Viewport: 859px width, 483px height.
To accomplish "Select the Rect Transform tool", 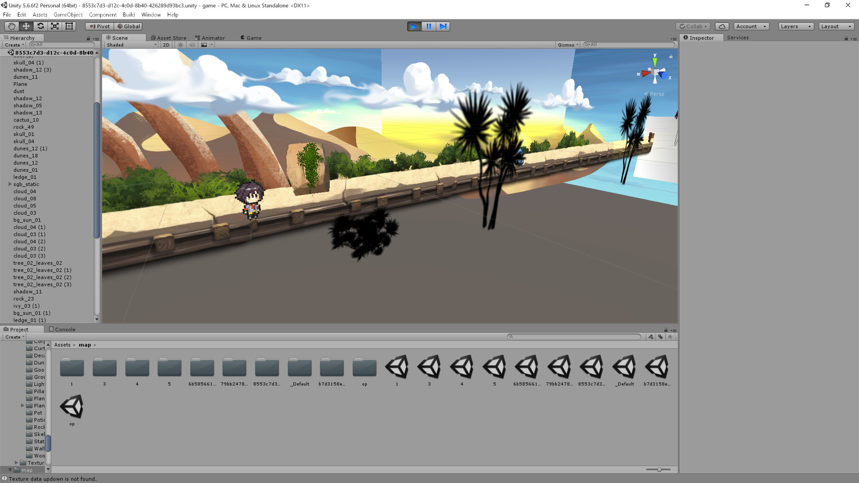I will (x=69, y=26).
